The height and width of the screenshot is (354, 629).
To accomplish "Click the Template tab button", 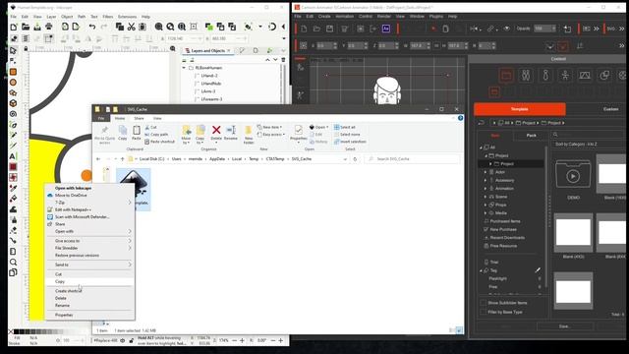I will (x=520, y=109).
